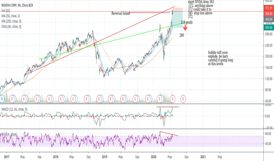This screenshot has height=161, width=274.
Task: Select the green profit zone of short position
Action: click(178, 20)
